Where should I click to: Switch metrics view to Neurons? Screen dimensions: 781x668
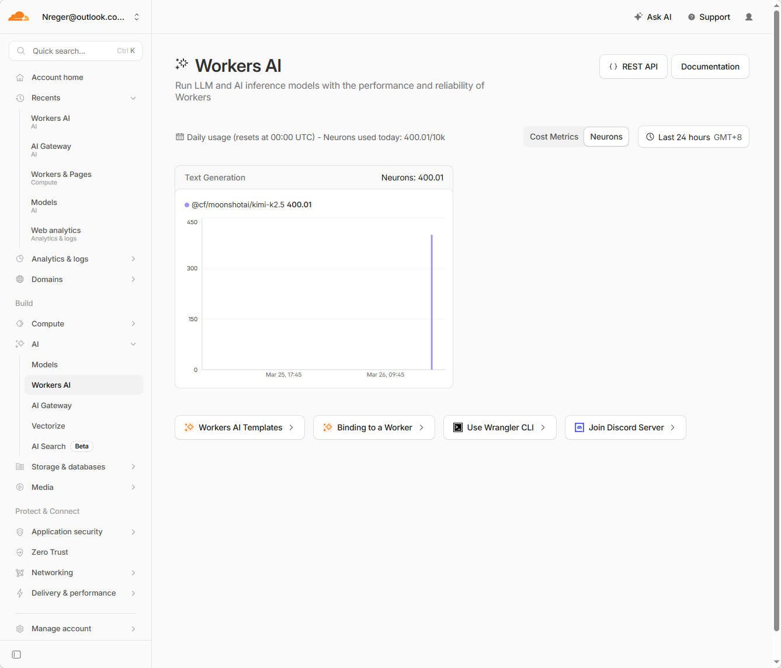pyautogui.click(x=606, y=137)
